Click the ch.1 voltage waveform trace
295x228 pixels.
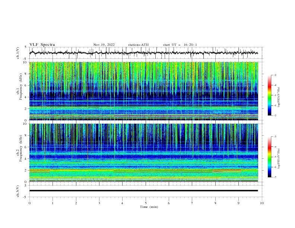(x=143, y=53)
